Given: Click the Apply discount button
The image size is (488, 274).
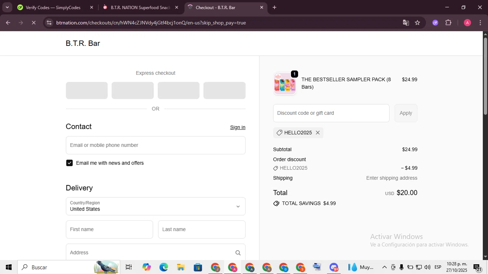Looking at the screenshot, I should click(406, 113).
